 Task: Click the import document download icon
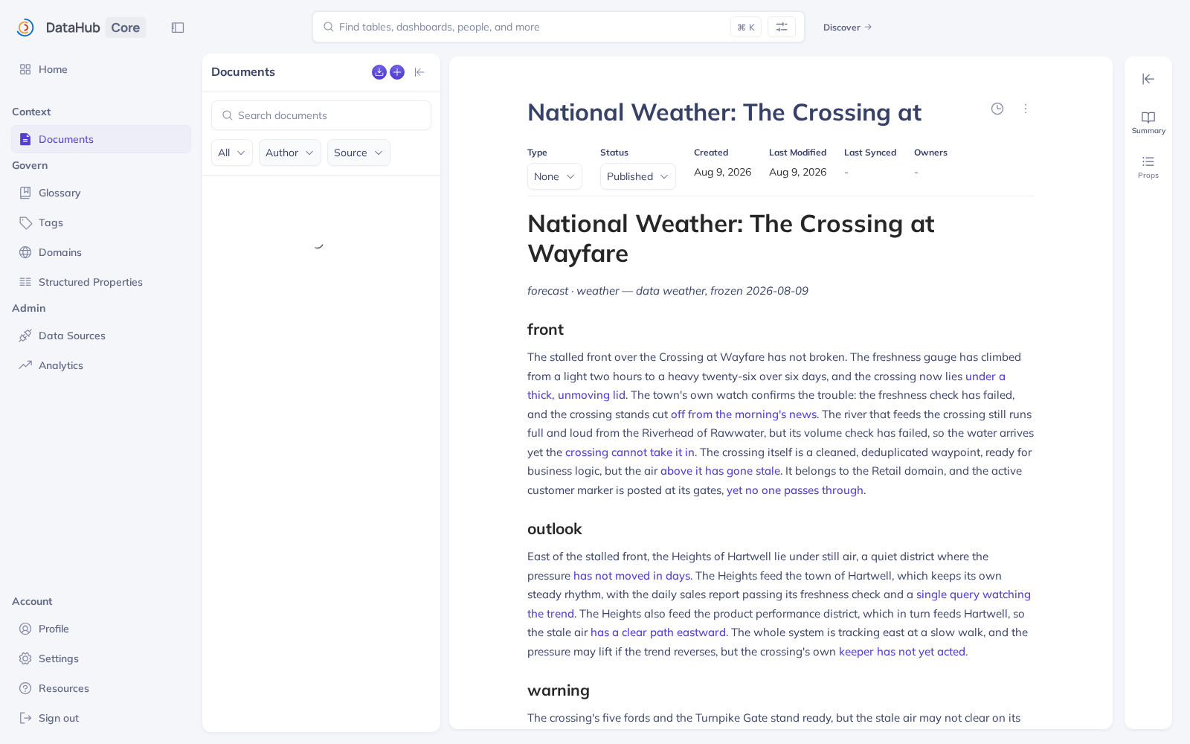379,72
